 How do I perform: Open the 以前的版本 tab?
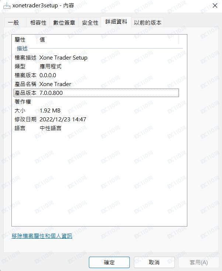[x=147, y=22]
